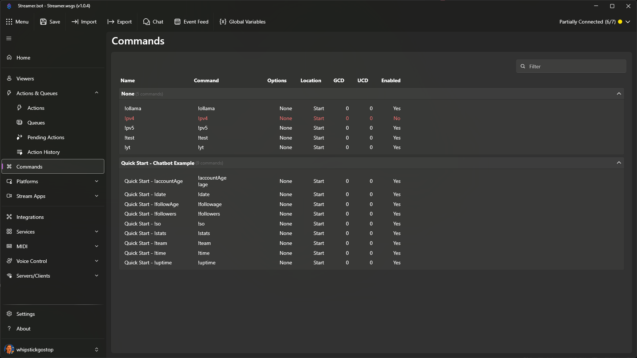Collapse the sidebar with the hamburger icon

(8, 38)
